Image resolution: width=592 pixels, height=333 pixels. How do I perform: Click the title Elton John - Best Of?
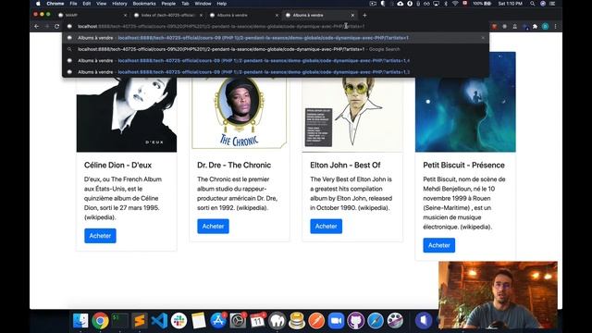[345, 165]
